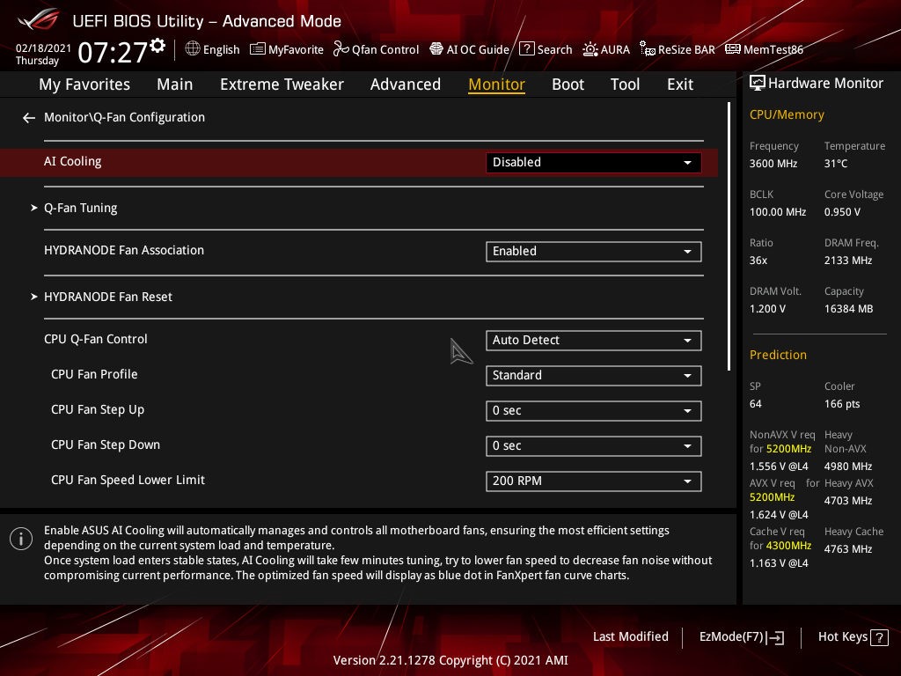Click the info icon in help panel
The image size is (901, 676).
coord(21,539)
